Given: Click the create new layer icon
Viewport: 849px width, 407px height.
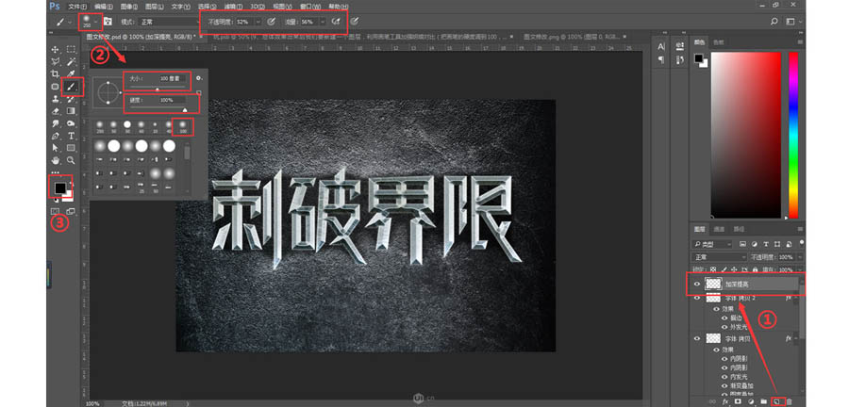Looking at the screenshot, I should click(x=776, y=401).
